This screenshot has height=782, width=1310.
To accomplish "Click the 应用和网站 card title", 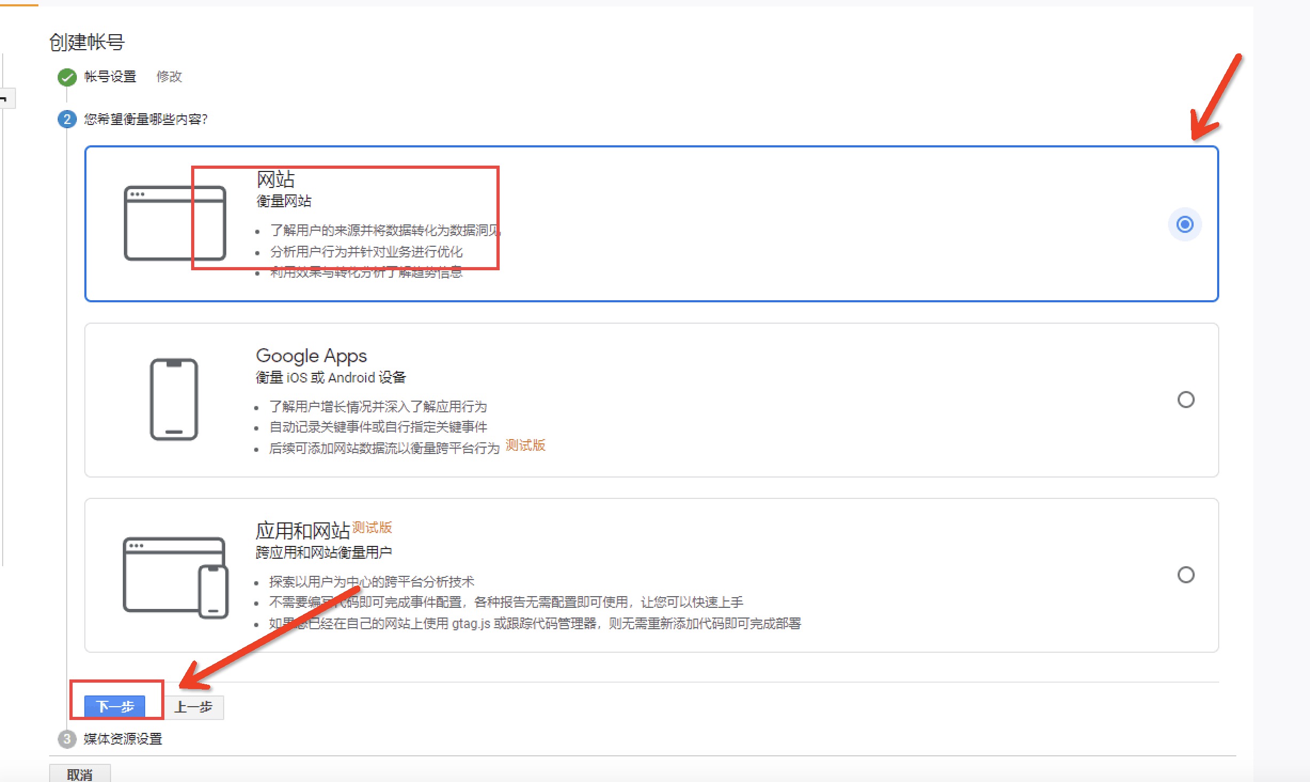I will [x=302, y=531].
